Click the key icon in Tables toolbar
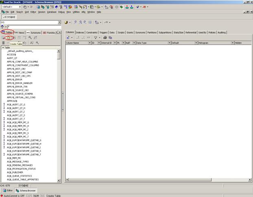This screenshot has height=197, width=253. coord(30,37)
